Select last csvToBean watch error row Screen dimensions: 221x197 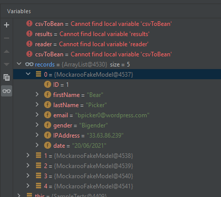tap(117, 54)
